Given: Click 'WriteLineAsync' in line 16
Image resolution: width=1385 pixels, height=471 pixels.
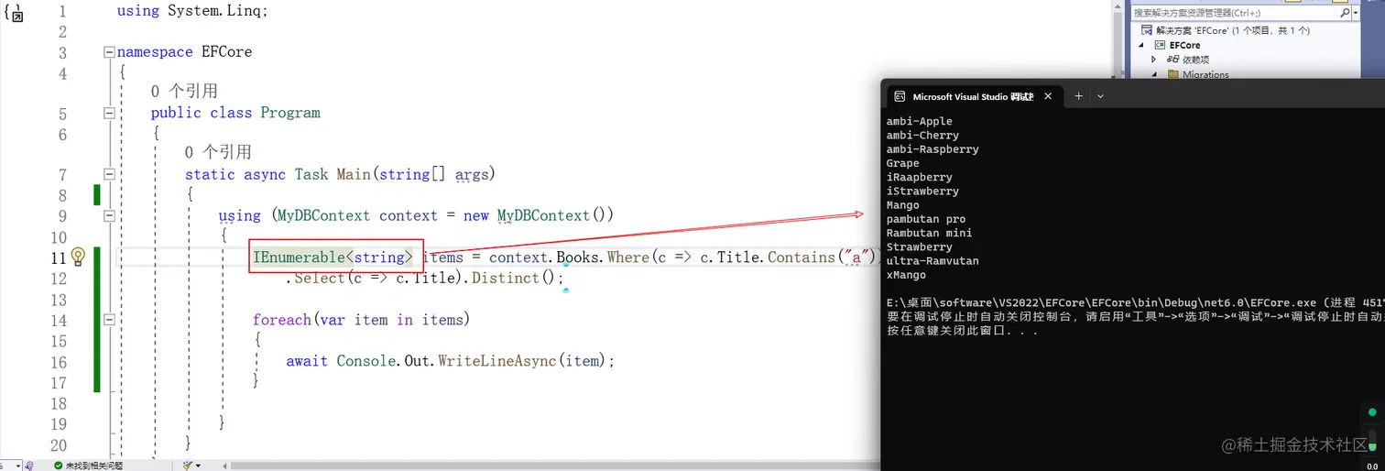Looking at the screenshot, I should coord(497,361).
